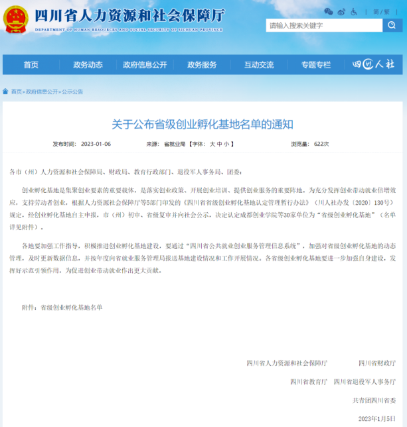Click 政府信息公开 breadcrumb link
The image size is (407, 427).
[x=42, y=91]
